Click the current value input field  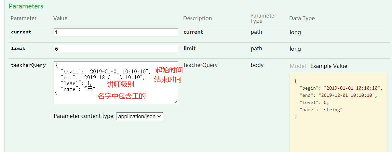click(x=116, y=32)
